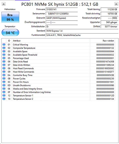Image resolution: width=119 pixels, height=144 pixels.
Task: Click status icon for Percentage Used
Action: 4,58
